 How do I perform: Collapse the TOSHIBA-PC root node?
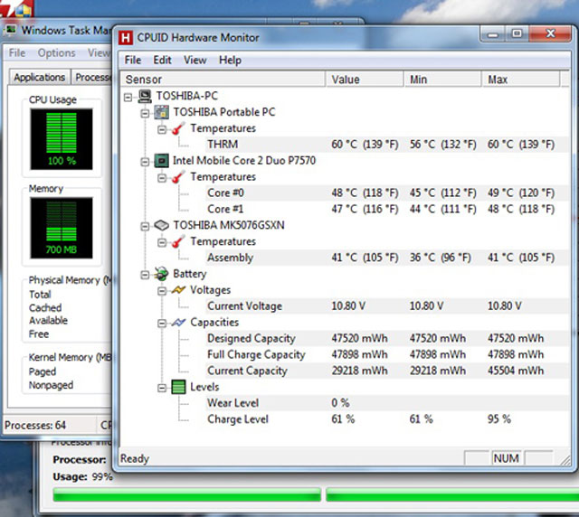128,97
